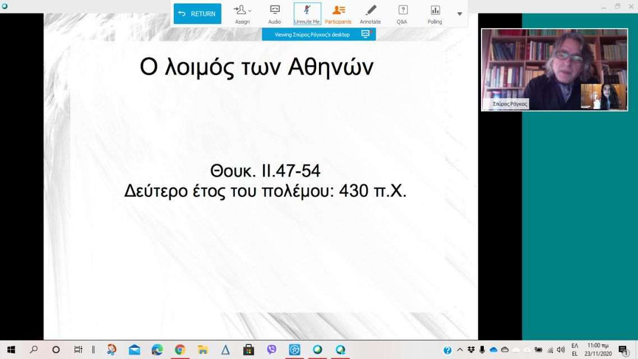Open the Q&A panel
Image resolution: width=638 pixels, height=359 pixels.
pos(402,14)
